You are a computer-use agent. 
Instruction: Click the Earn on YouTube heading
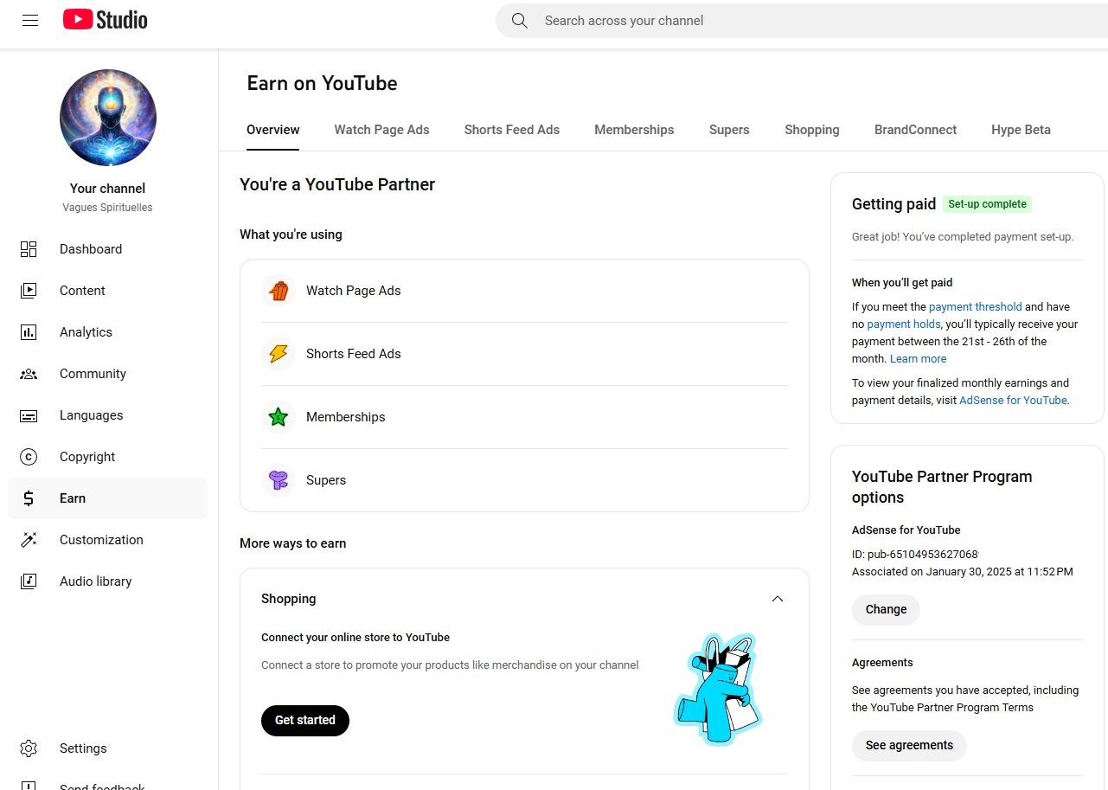click(x=322, y=84)
